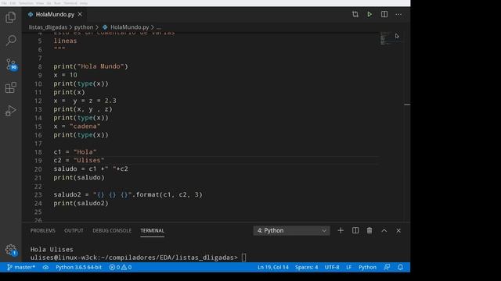Open the Run and Debug view
Image resolution: width=501 pixels, height=281 pixels.
pyautogui.click(x=10, y=111)
